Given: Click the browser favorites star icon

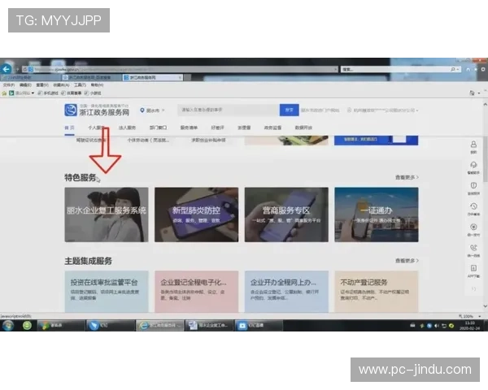Looking at the screenshot, I should (x=476, y=69).
